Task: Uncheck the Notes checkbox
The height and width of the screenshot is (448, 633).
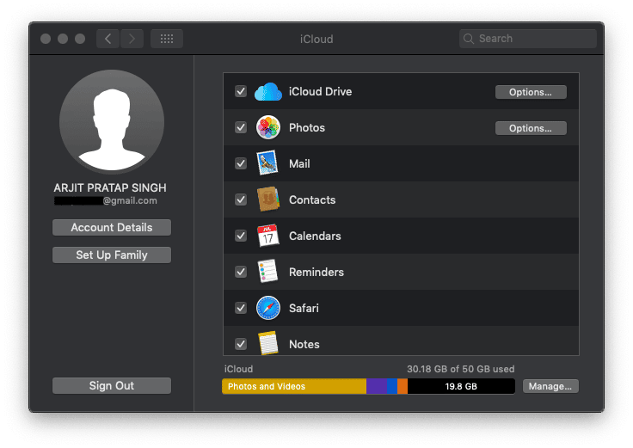Action: click(x=241, y=344)
